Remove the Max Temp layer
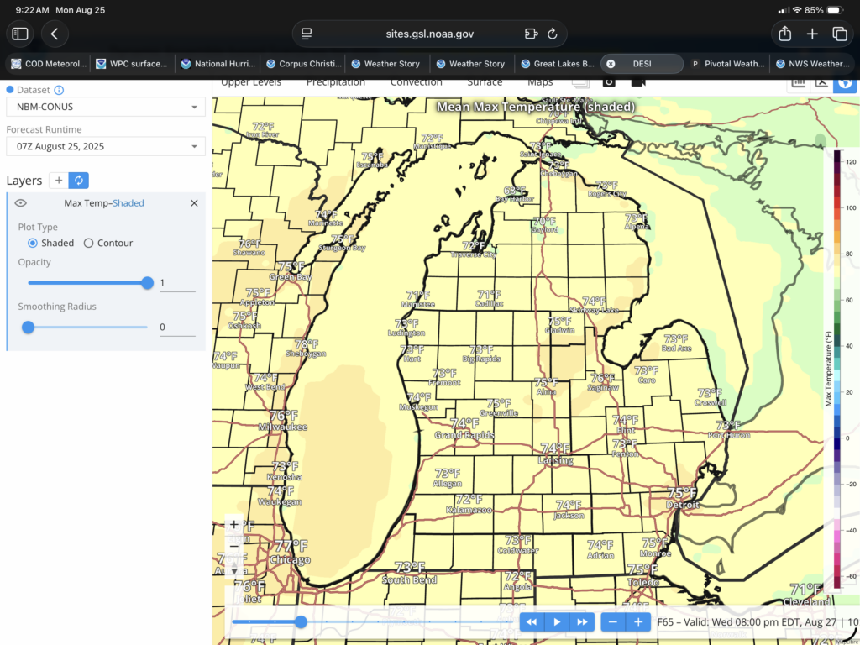 click(x=194, y=203)
